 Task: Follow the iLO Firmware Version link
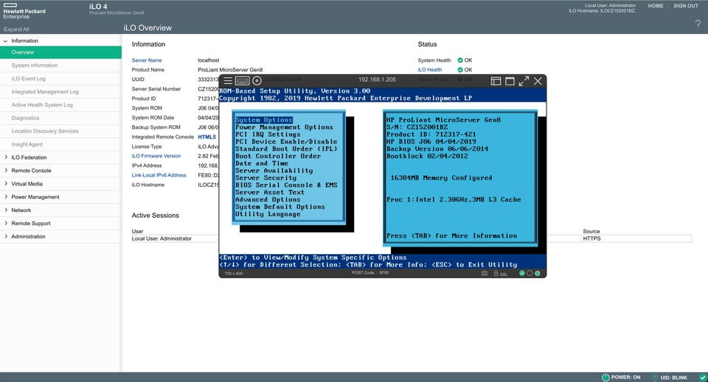click(156, 156)
